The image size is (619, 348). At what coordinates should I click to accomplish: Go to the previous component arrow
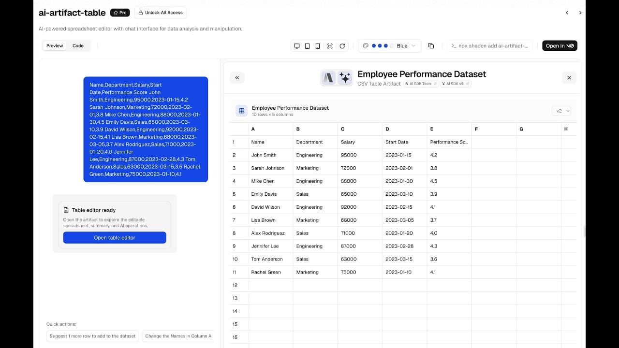point(567,13)
